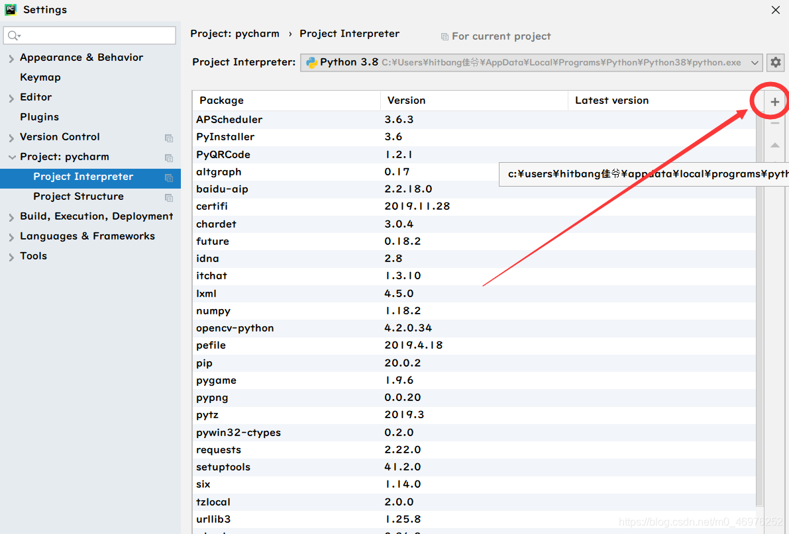This screenshot has height=534, width=789.
Task: Close the Settings dialog
Action: click(775, 10)
